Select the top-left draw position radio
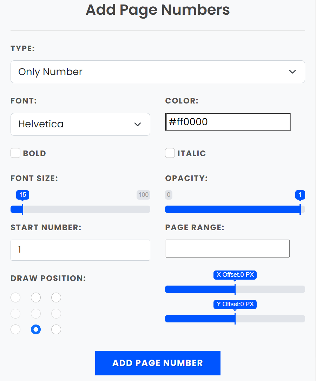Screen dimensions: 316x381 15,298
